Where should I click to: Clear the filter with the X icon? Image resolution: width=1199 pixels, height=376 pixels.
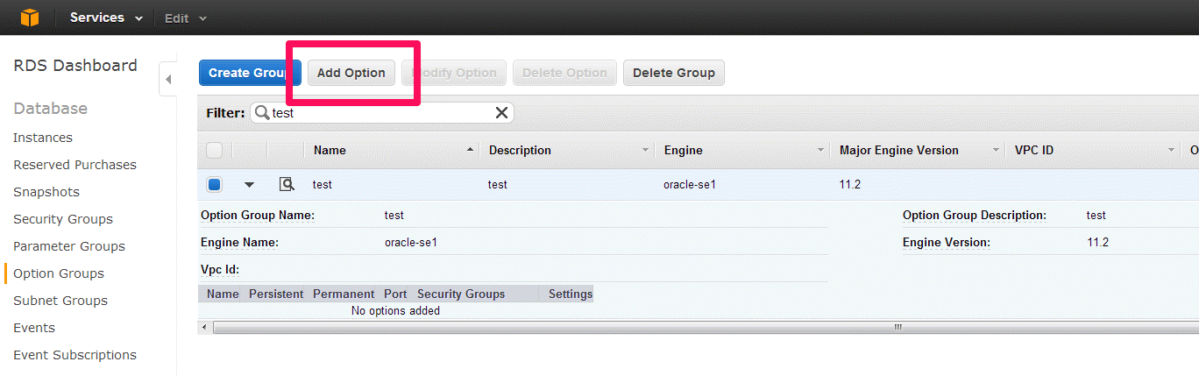click(x=501, y=112)
